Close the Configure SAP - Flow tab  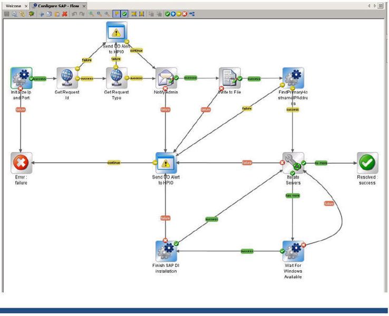(84, 6)
